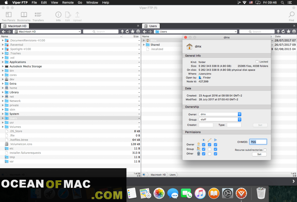Image resolution: width=297 pixels, height=202 pixels.
Task: Check the Other write permission
Action: [209, 154]
